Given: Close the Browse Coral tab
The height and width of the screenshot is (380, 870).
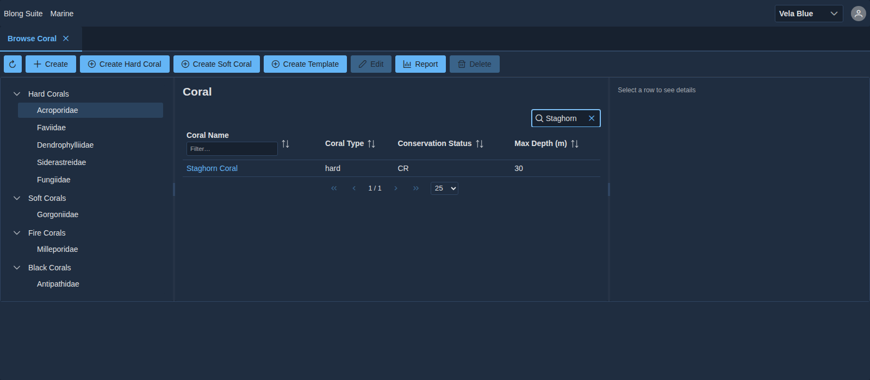Looking at the screenshot, I should pyautogui.click(x=66, y=39).
